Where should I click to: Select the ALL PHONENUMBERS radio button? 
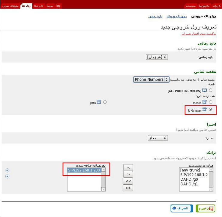(211, 90)
